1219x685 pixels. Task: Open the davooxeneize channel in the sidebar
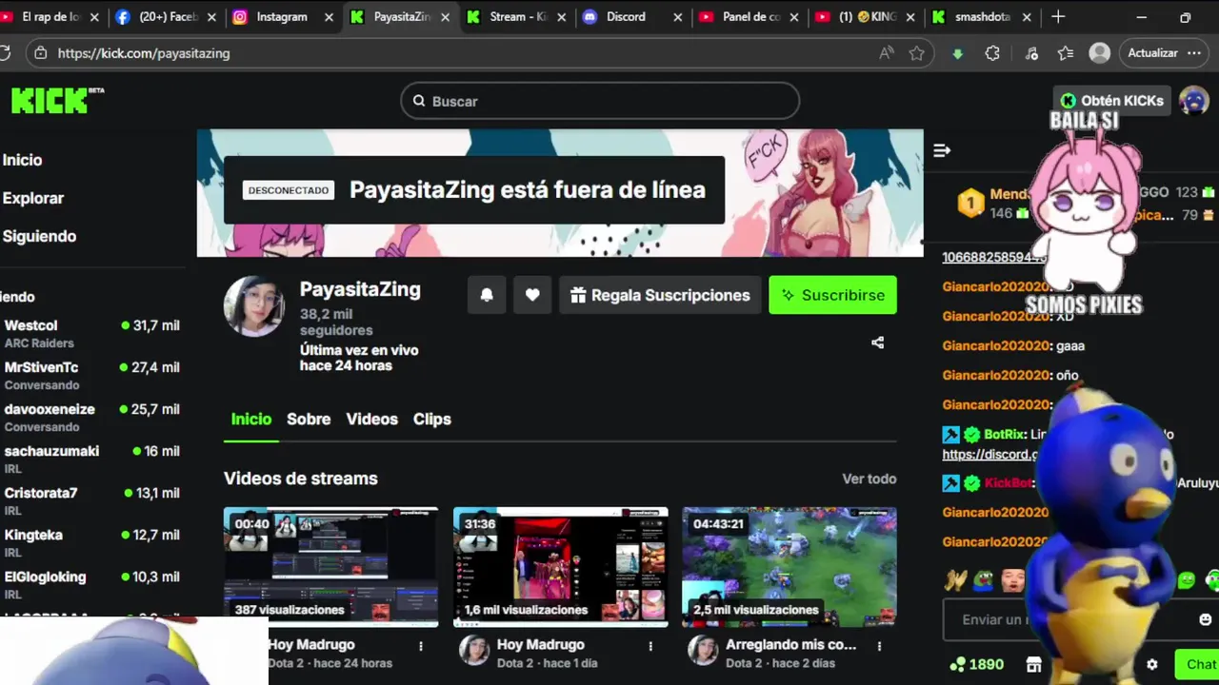click(x=91, y=417)
